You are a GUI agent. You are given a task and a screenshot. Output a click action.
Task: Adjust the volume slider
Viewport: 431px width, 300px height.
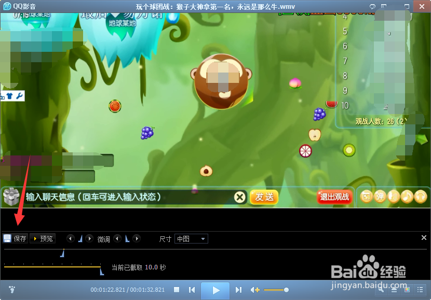click(x=276, y=290)
